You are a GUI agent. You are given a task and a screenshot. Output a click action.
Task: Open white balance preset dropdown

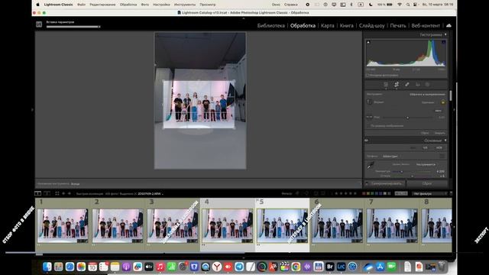(426, 164)
